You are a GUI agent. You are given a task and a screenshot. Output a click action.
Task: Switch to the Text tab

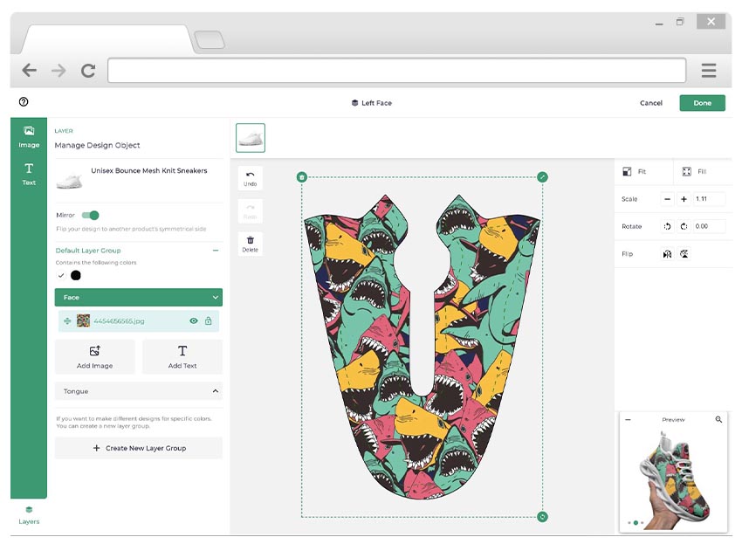(x=29, y=173)
